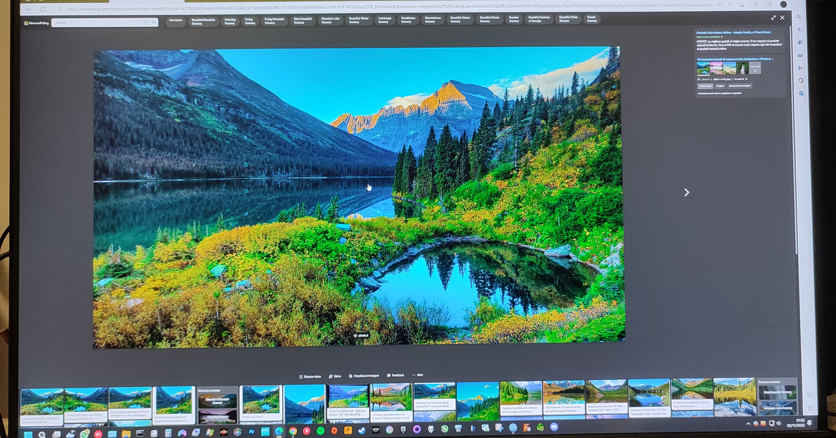This screenshot has width=836, height=438.
Task: Select the Beautiful Flower Scenery chip
Action: 489,21
